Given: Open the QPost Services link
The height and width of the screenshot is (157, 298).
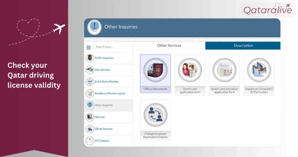Looking at the screenshot, I should (104, 129).
